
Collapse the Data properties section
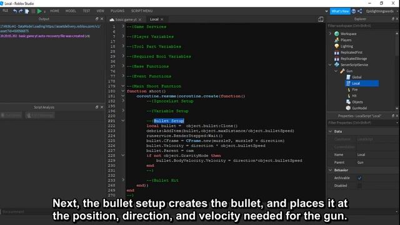(331, 131)
